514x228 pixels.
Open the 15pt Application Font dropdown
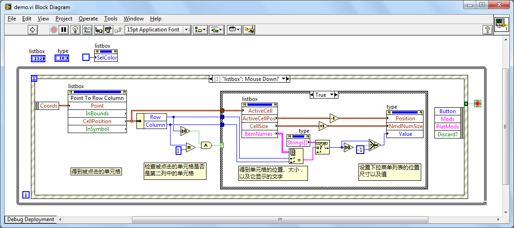click(157, 30)
